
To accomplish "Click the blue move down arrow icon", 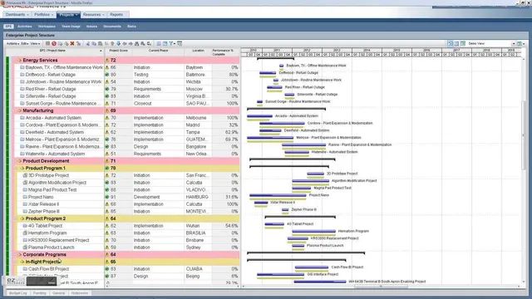I will click(x=118, y=43).
